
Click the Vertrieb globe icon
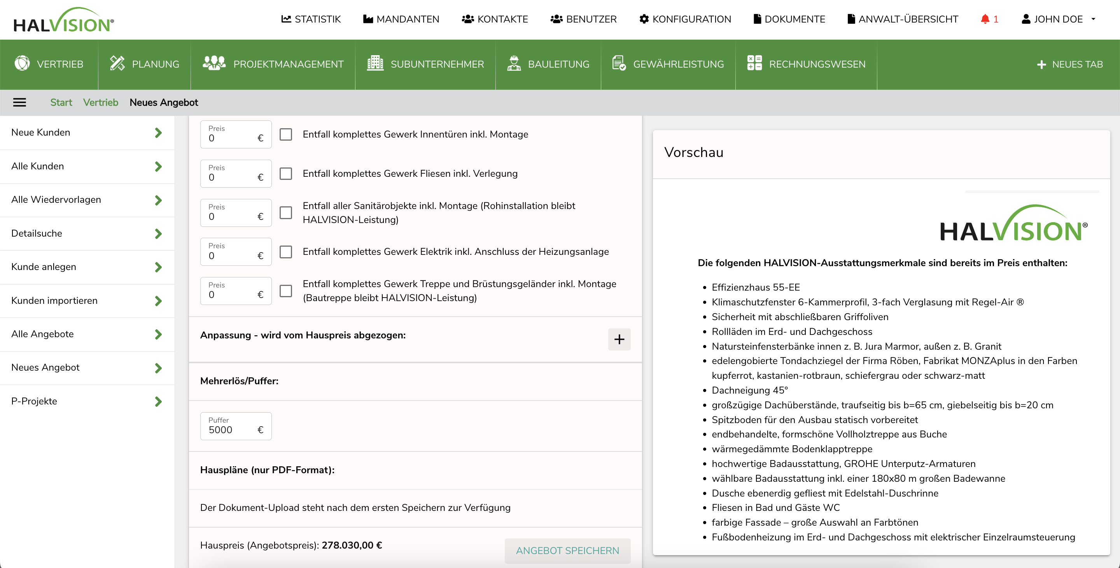[22, 63]
